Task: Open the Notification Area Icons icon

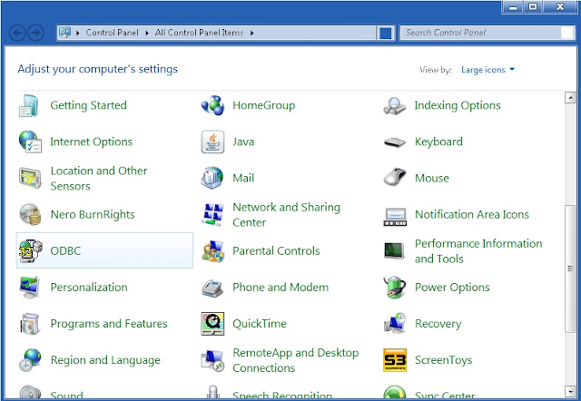Action: 395,217
